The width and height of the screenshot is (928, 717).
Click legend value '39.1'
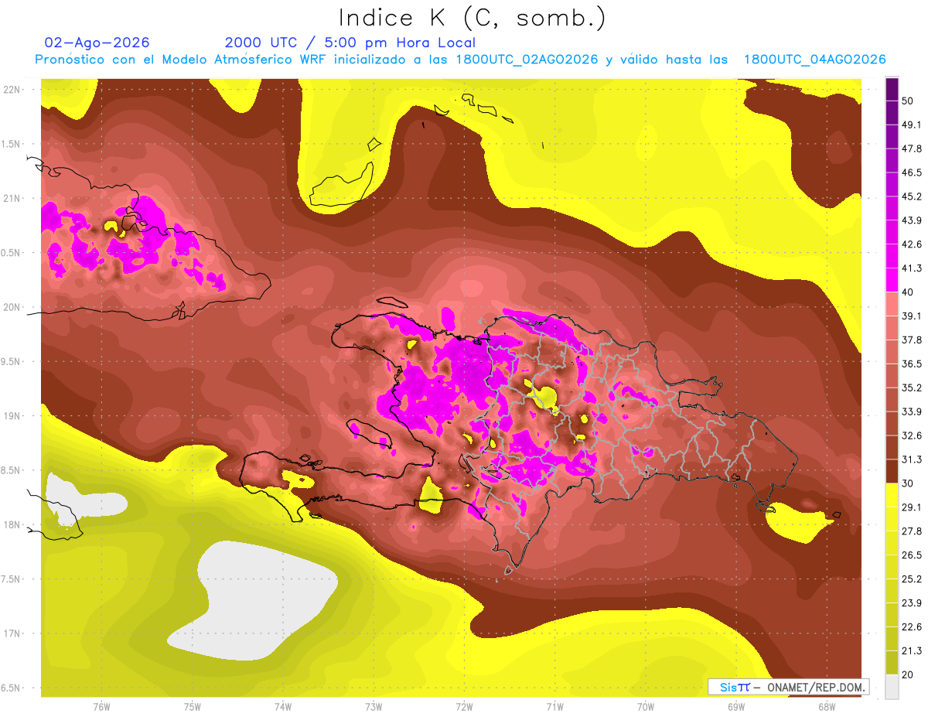pos(913,316)
